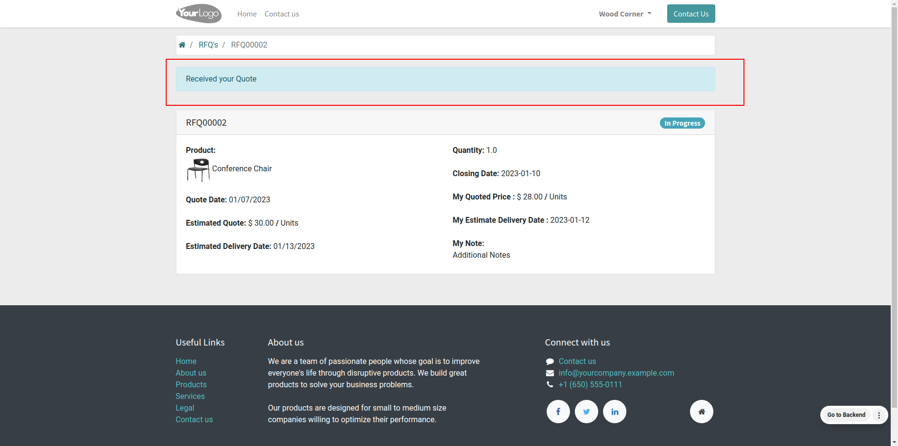
Task: Click the teal Contact Us button
Action: (x=691, y=14)
